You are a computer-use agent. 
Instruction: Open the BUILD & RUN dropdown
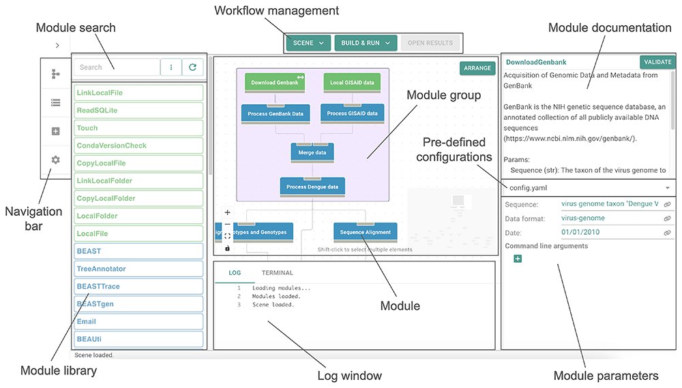coord(366,43)
